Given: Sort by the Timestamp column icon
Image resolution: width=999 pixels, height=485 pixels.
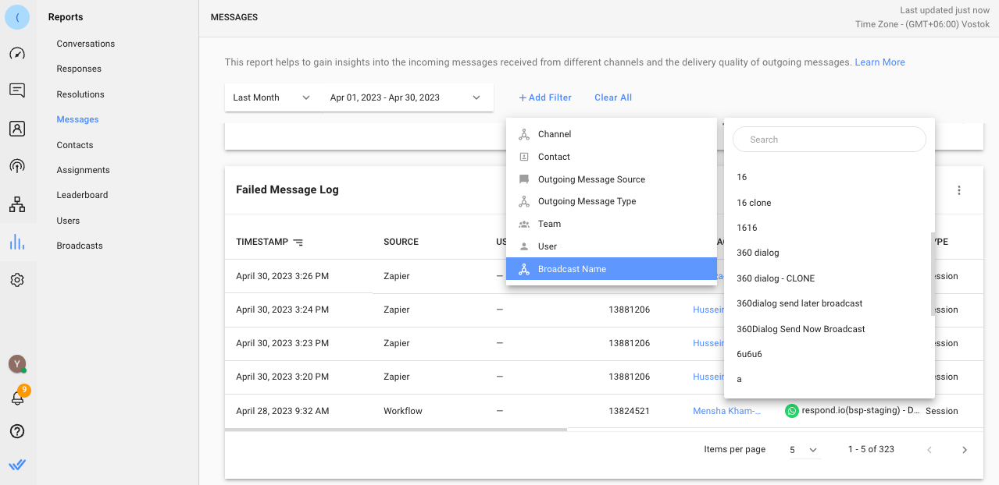Looking at the screenshot, I should 298,242.
